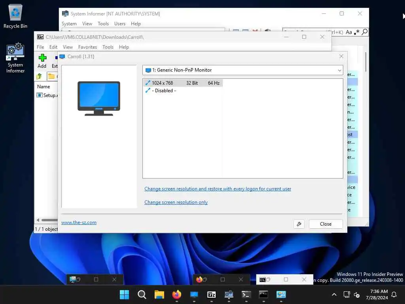Maximize the 7-Zip window

pos(304,37)
